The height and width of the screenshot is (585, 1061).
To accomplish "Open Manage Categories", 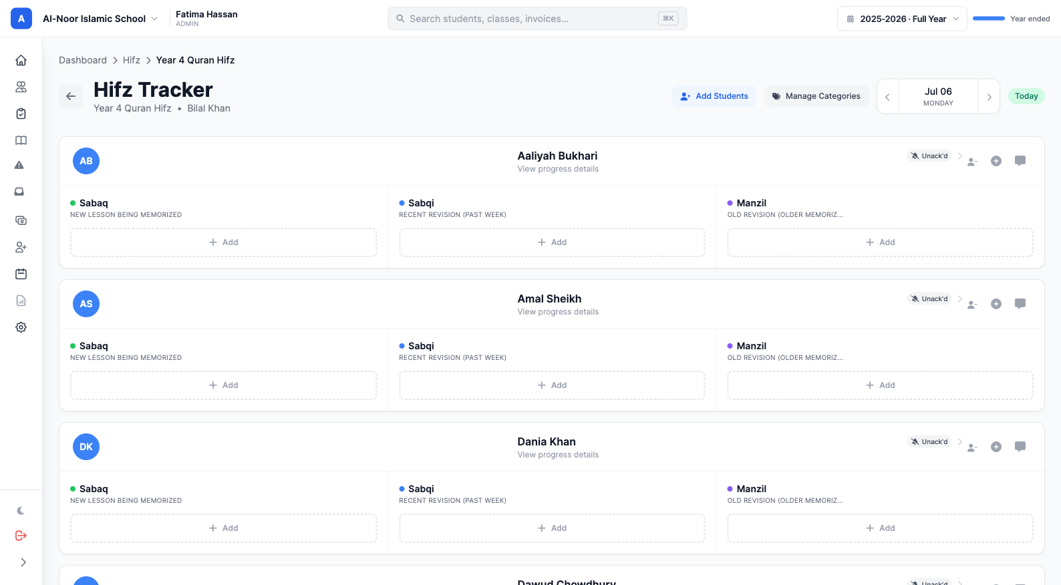I will click(816, 96).
